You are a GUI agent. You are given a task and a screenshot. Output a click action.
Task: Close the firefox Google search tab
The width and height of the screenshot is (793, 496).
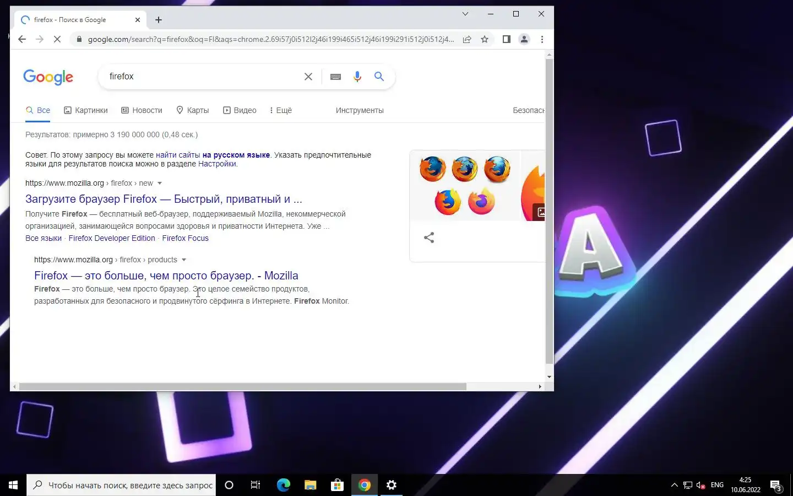coord(138,20)
